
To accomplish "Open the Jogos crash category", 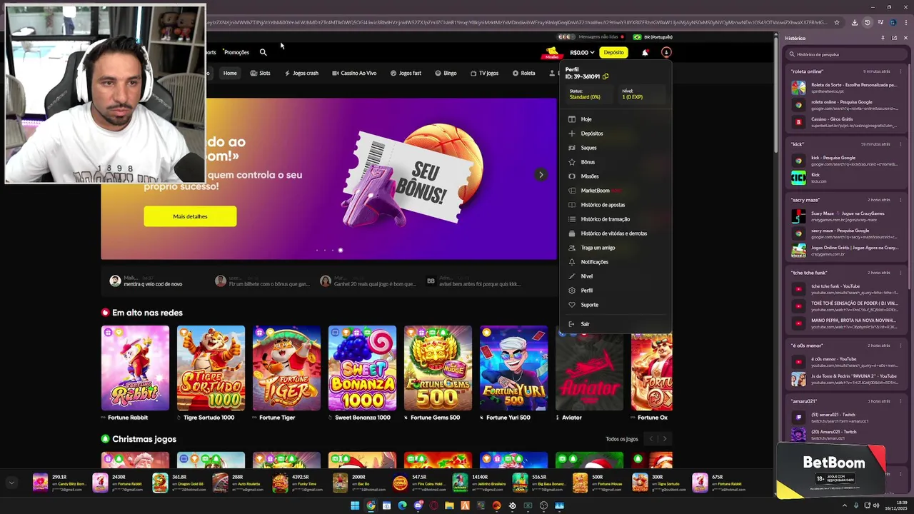I will (x=301, y=73).
